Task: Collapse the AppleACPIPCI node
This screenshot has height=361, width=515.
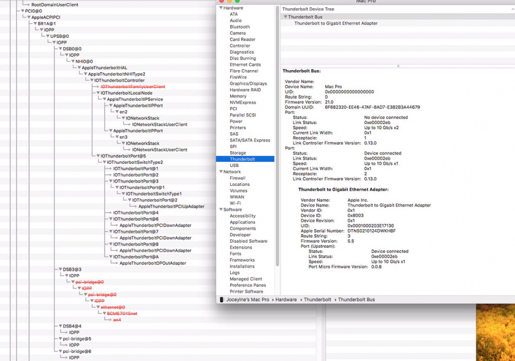Action: pos(29,17)
